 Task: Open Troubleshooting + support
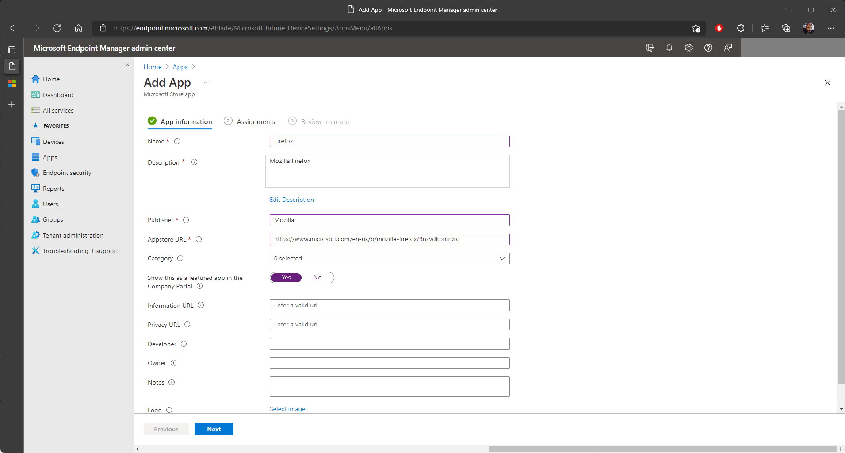pyautogui.click(x=80, y=251)
